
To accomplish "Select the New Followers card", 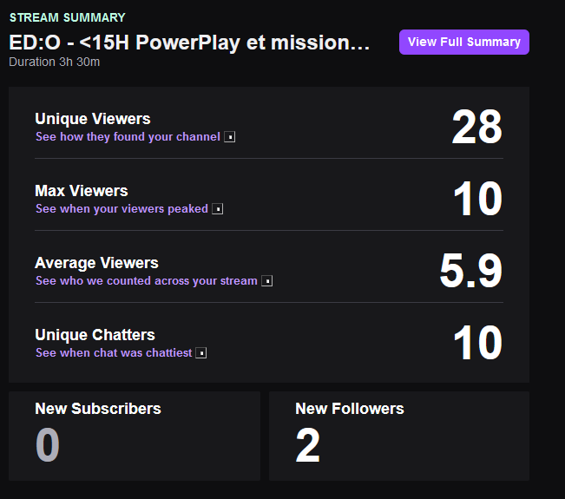I will click(399, 436).
